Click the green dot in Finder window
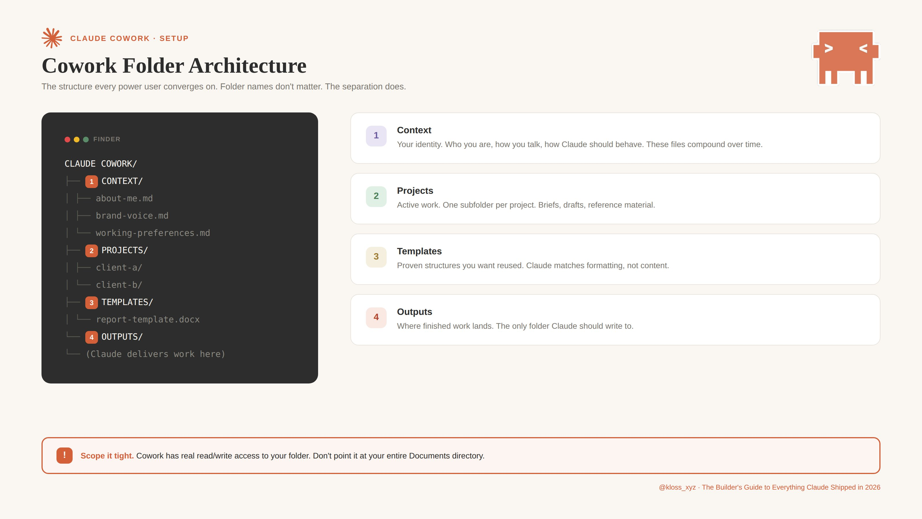 86,139
